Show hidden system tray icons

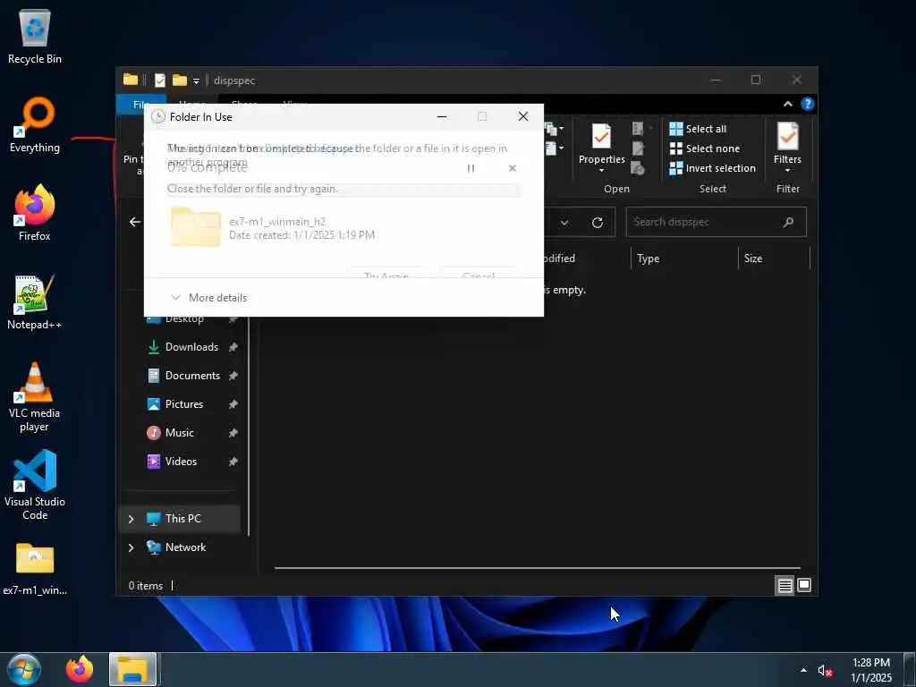(x=803, y=670)
